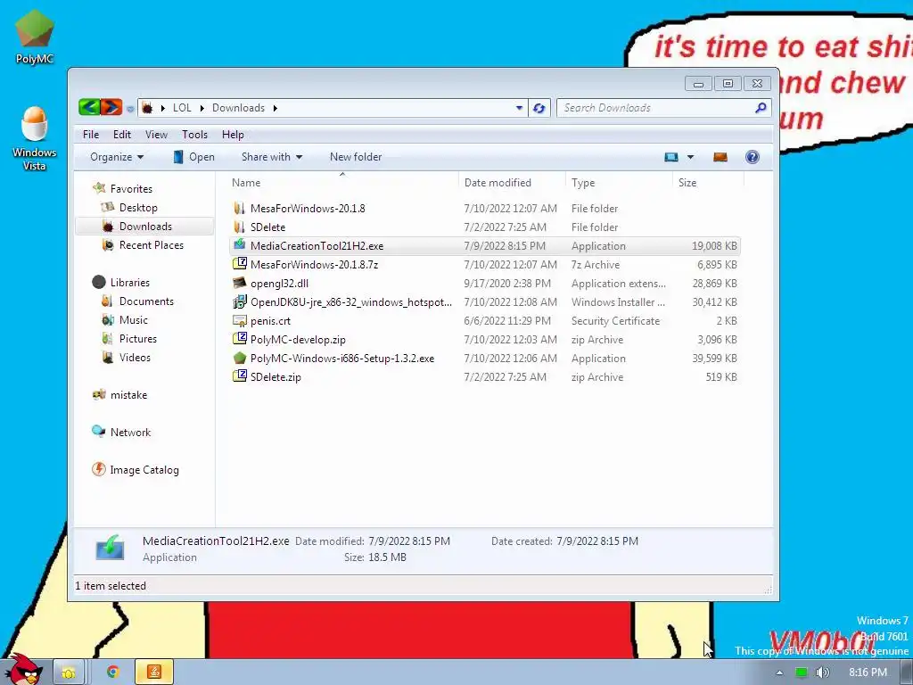
Task: Click New folder button
Action: click(x=356, y=157)
